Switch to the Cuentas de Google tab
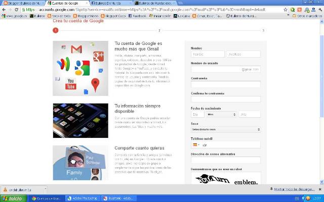 pyautogui.click(x=66, y=3)
